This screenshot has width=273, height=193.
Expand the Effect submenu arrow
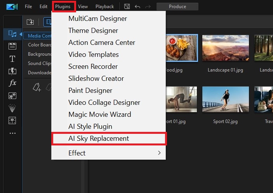tap(159, 153)
